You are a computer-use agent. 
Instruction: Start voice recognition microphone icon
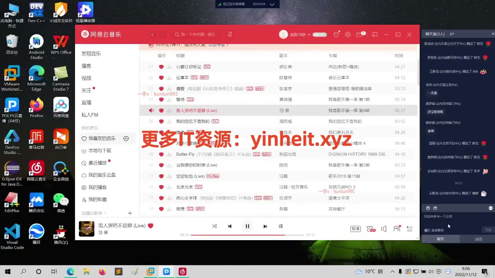click(x=230, y=34)
